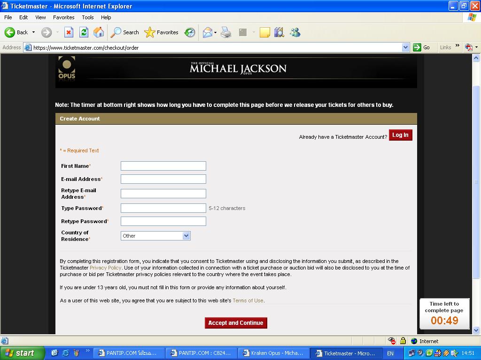Switch to PANTIP.COM : C824 taskbar window
Screen dimensions: 481x360
(x=201, y=353)
